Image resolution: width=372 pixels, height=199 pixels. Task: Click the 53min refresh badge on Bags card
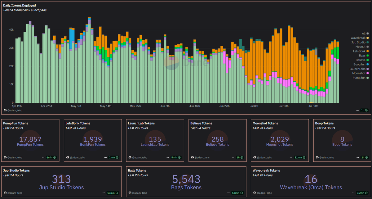point(237,193)
